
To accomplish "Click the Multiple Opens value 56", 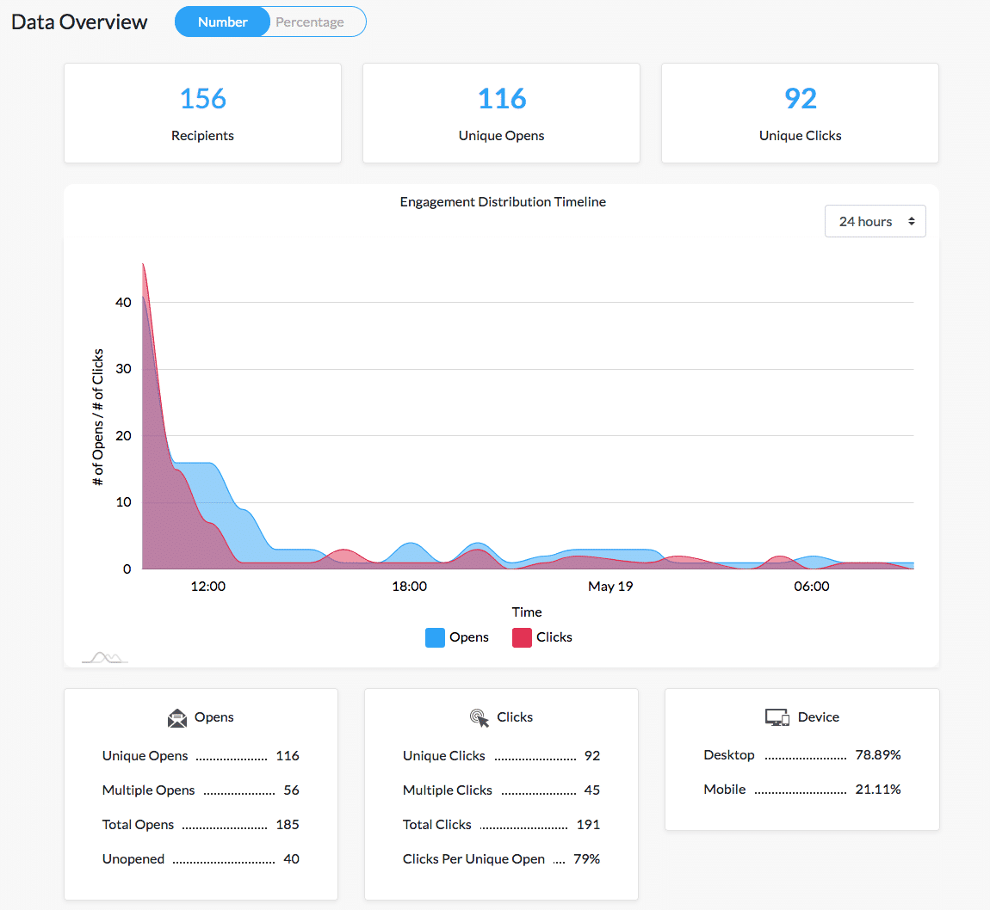I will 291,790.
